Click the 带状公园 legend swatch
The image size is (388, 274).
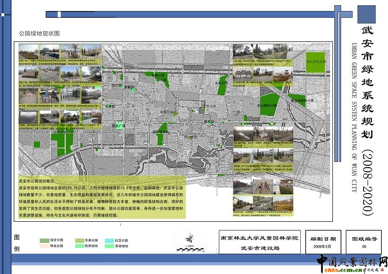pyautogui.click(x=44, y=246)
